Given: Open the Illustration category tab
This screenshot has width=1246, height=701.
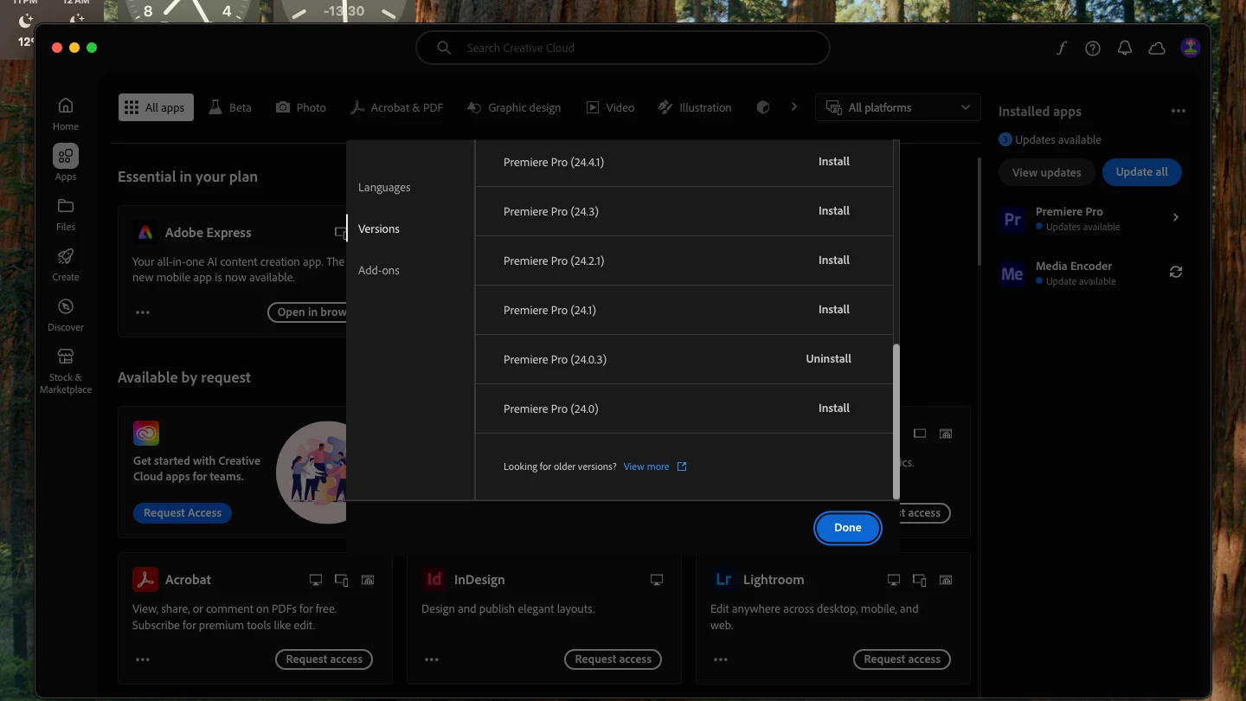Looking at the screenshot, I should [x=695, y=107].
